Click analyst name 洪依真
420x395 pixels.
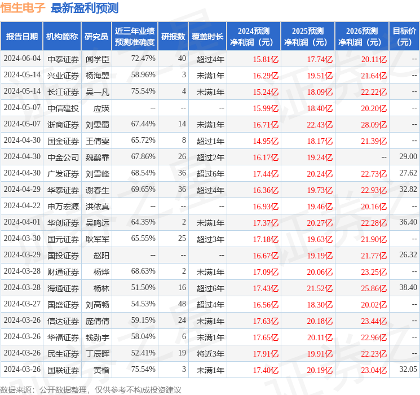click(98, 206)
